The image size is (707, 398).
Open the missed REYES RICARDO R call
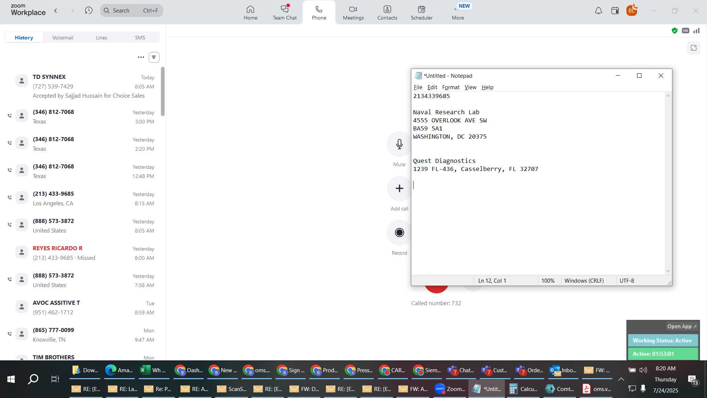pos(83,253)
